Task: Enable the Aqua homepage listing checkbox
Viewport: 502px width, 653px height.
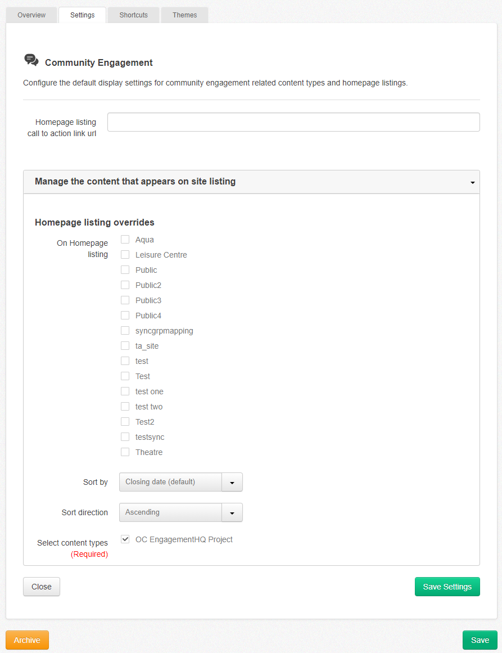Action: 125,238
